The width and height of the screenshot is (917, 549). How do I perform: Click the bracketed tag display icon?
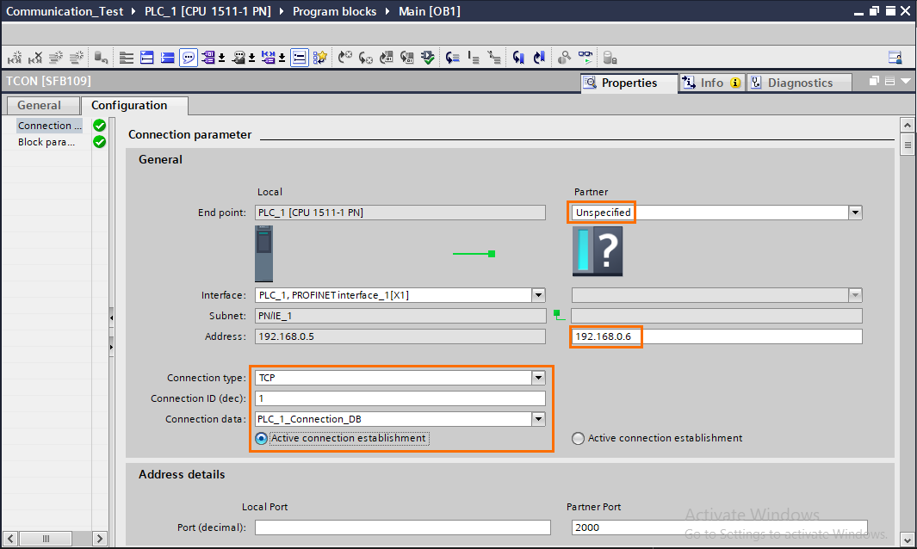[268, 58]
